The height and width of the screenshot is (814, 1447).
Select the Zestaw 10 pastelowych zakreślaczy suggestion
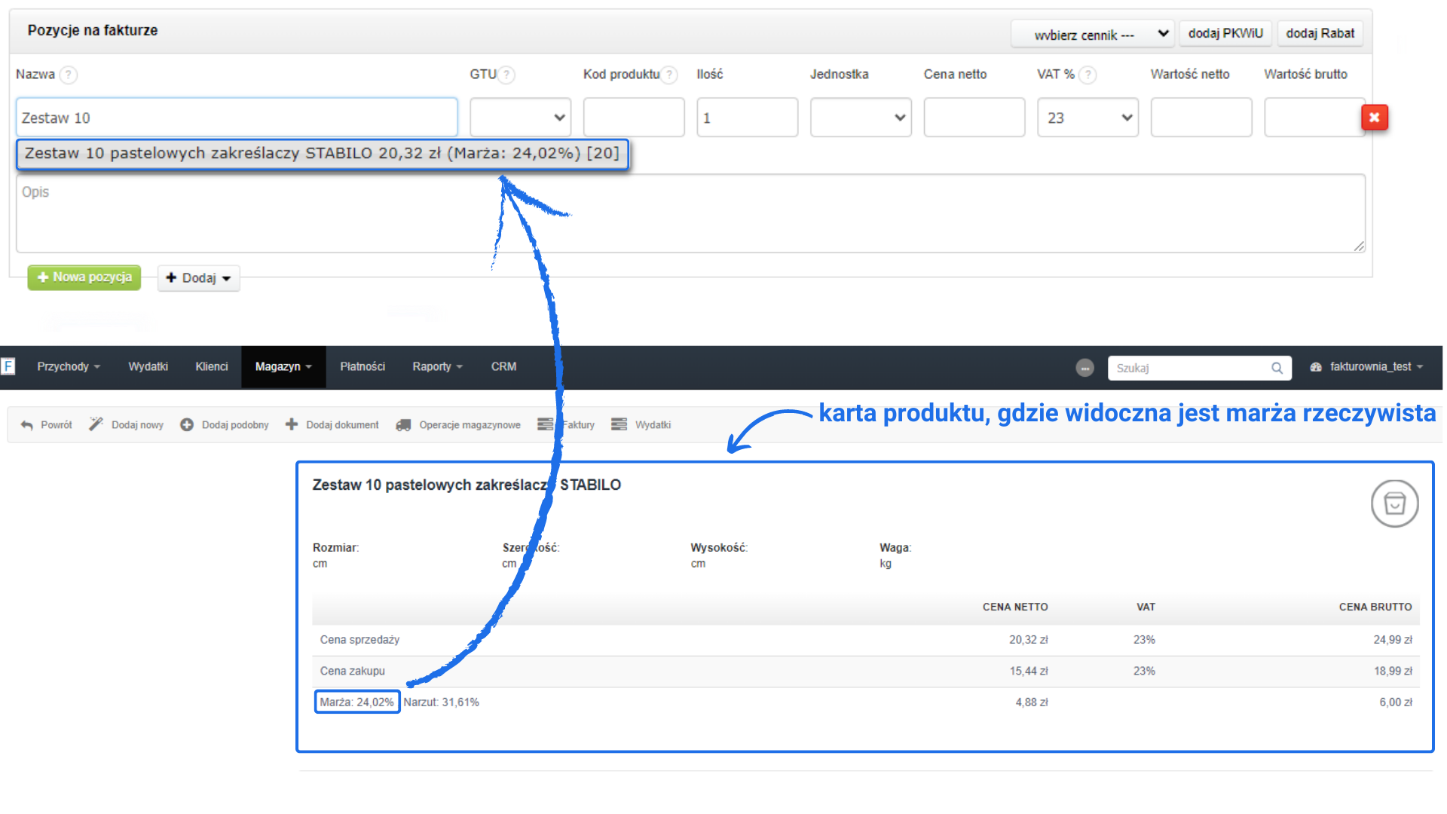coord(322,154)
